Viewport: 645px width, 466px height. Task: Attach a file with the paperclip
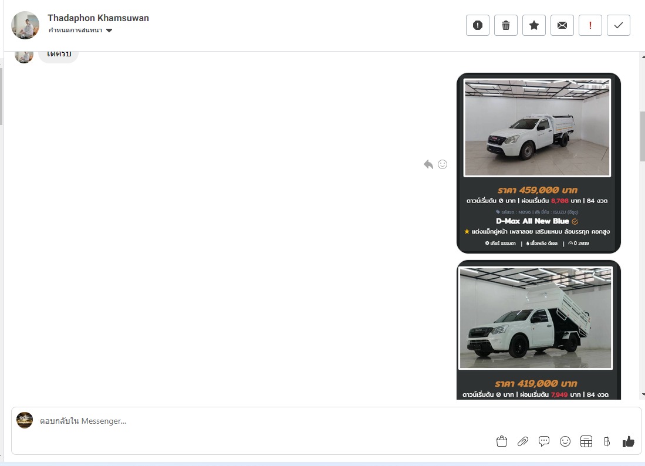tap(522, 441)
